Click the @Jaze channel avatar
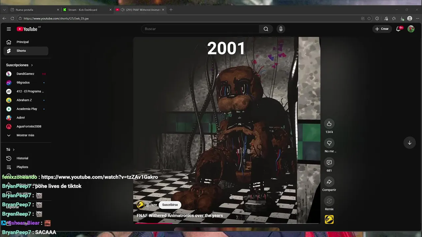This screenshot has height=237, width=422. tap(140, 205)
